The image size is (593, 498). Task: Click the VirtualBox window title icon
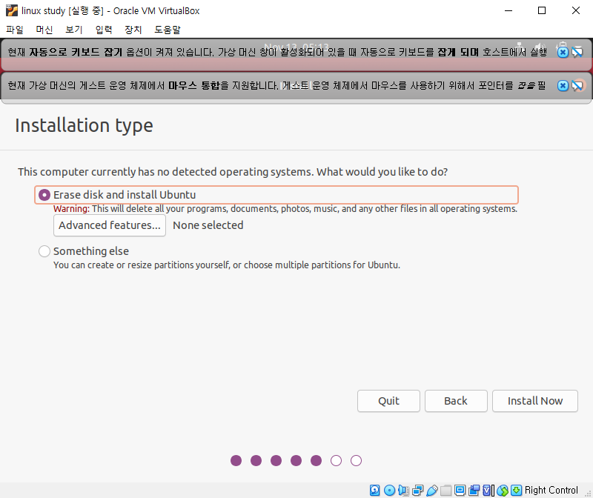coord(12,10)
